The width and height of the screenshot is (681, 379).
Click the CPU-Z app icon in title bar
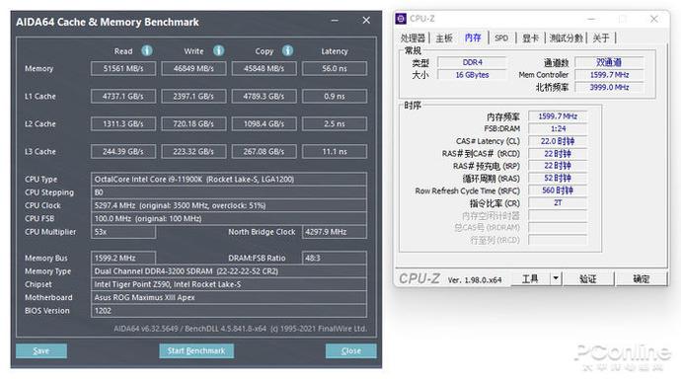coord(401,19)
